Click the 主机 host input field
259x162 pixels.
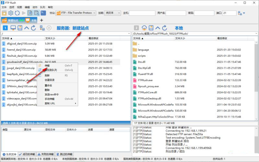pyautogui.click(x=142, y=13)
